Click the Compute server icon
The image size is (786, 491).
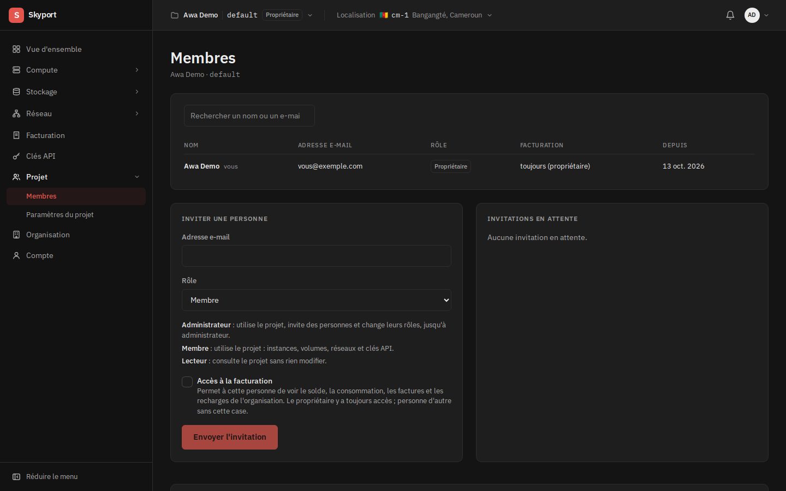16,70
